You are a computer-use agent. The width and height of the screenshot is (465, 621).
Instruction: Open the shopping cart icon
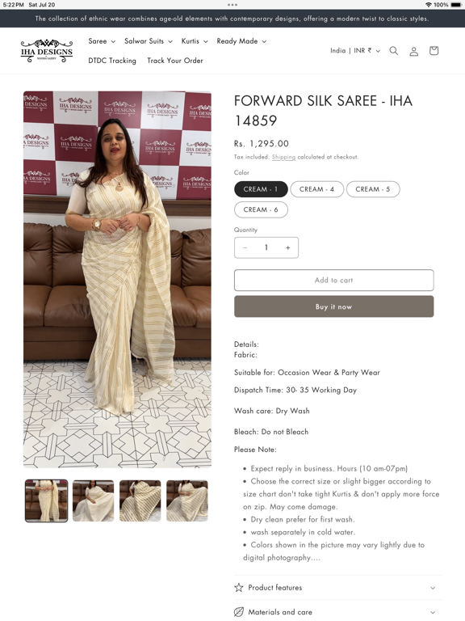click(x=434, y=51)
